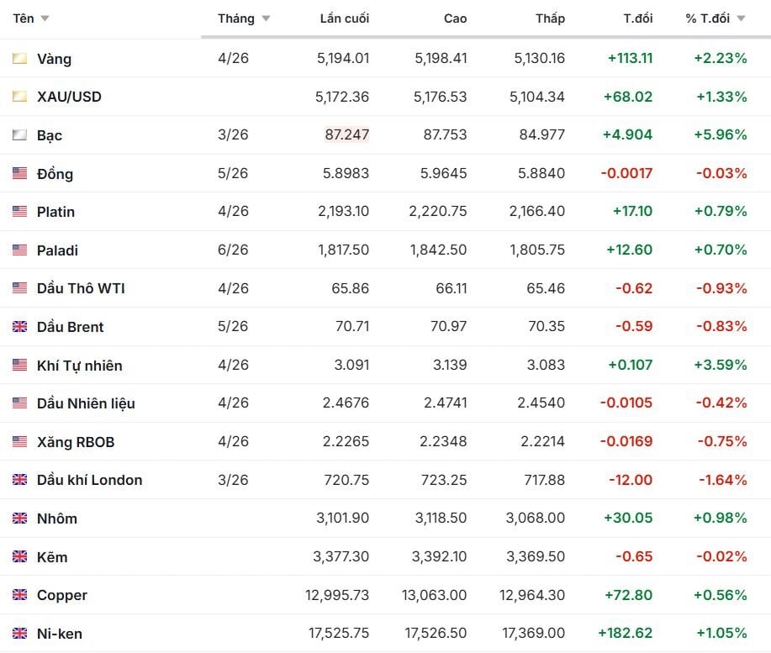Image resolution: width=771 pixels, height=653 pixels.
Task: Click the UK flag next to Ni-ken
Action: point(19,634)
